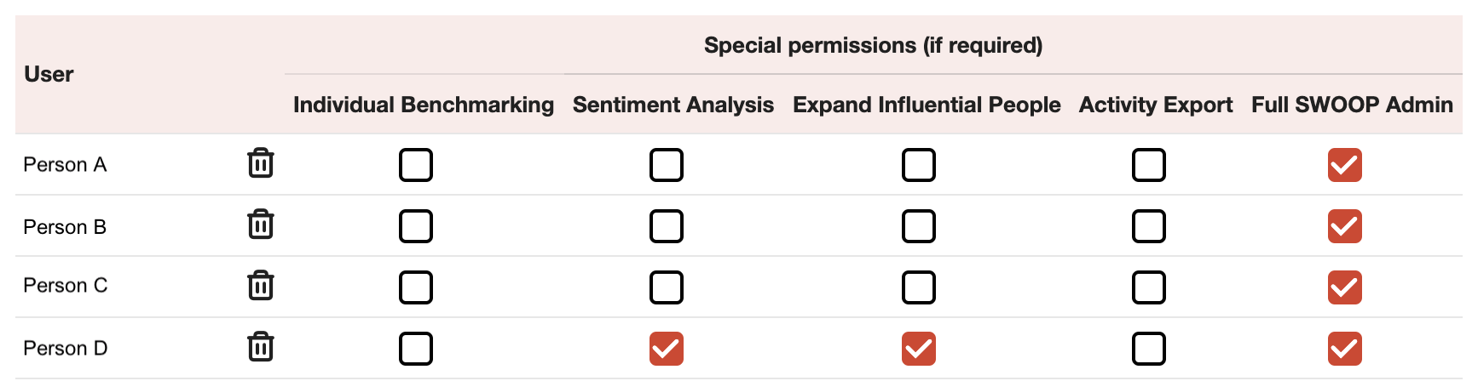Delete Person D via trash icon
The width and height of the screenshot is (1478, 381).
click(x=261, y=346)
